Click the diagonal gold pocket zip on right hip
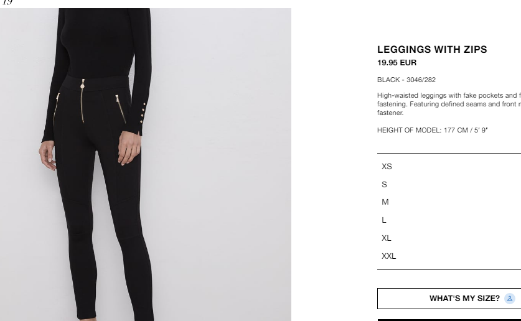This screenshot has height=321, width=521. (x=121, y=109)
